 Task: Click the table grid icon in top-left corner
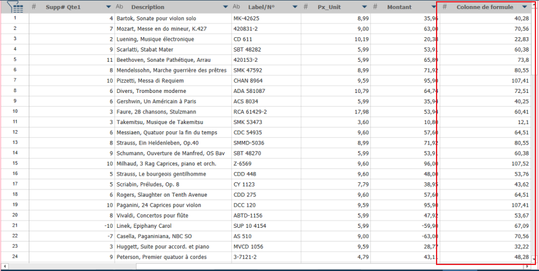[x=14, y=7]
